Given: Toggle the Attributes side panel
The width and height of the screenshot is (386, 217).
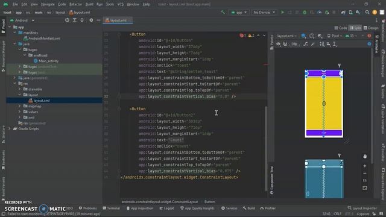Looking at the screenshot, I should tap(376, 43).
